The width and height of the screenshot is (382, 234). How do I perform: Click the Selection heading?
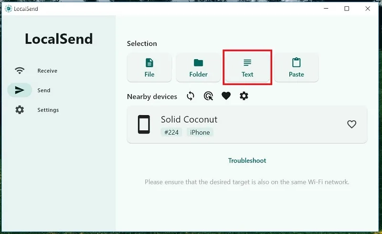click(142, 43)
